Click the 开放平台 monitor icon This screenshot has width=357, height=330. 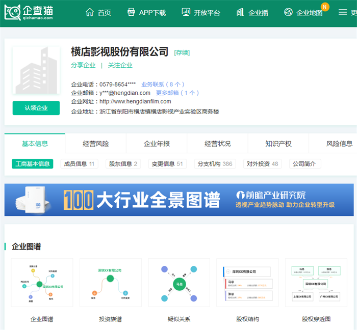[186, 12]
